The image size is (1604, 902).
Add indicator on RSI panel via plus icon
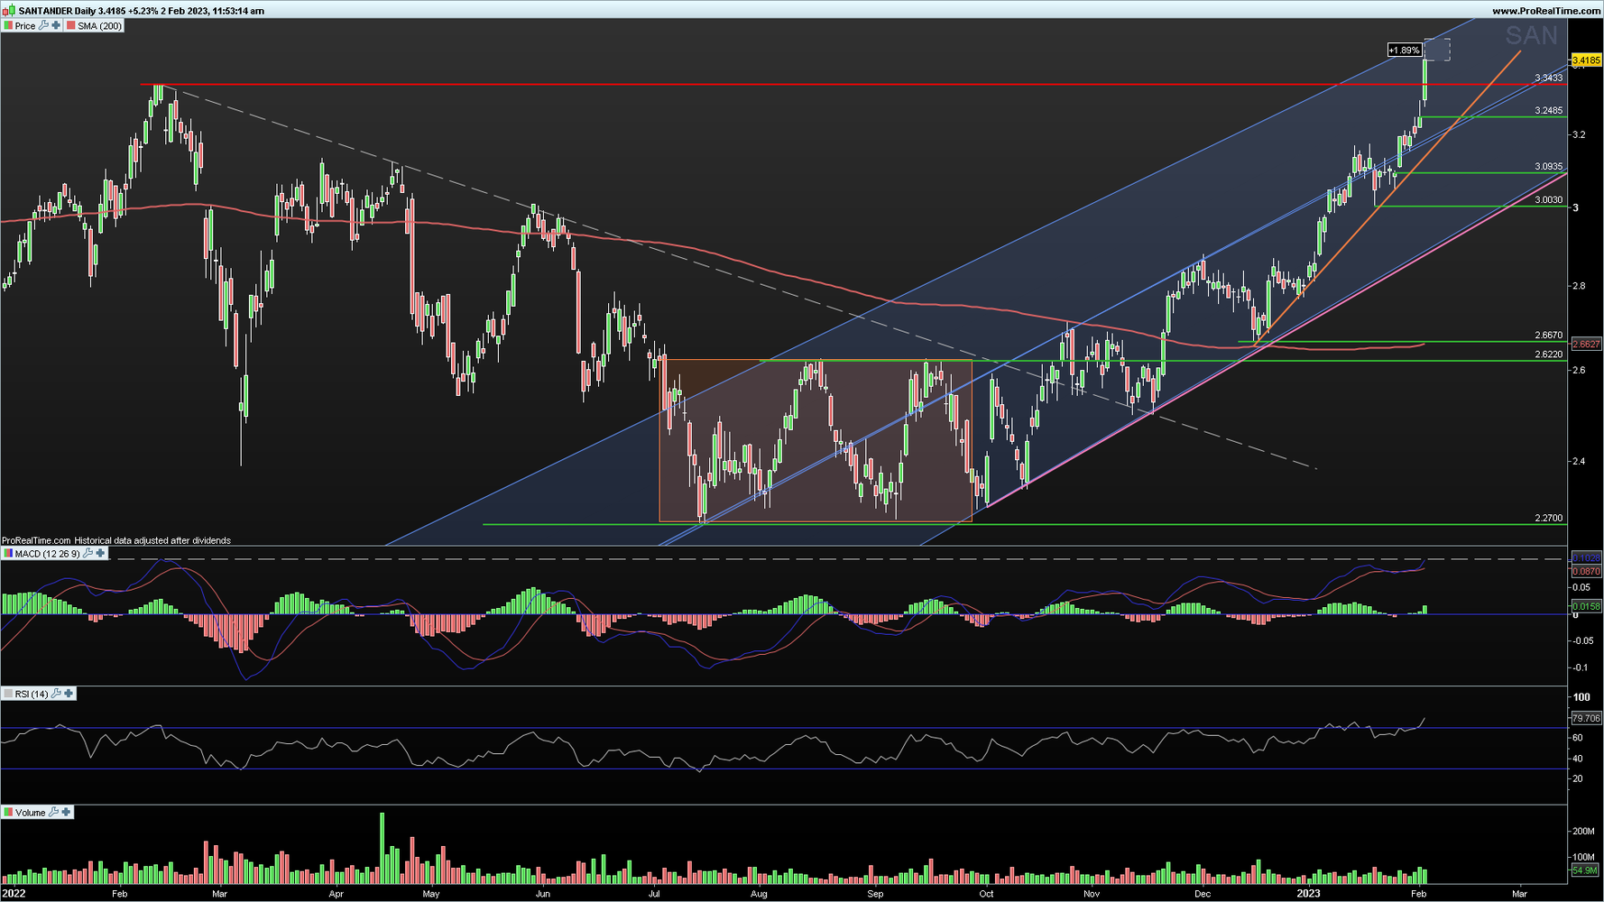[69, 694]
